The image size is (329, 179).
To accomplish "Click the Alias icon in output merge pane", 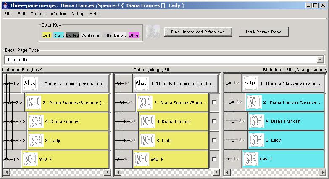I will (142, 83).
